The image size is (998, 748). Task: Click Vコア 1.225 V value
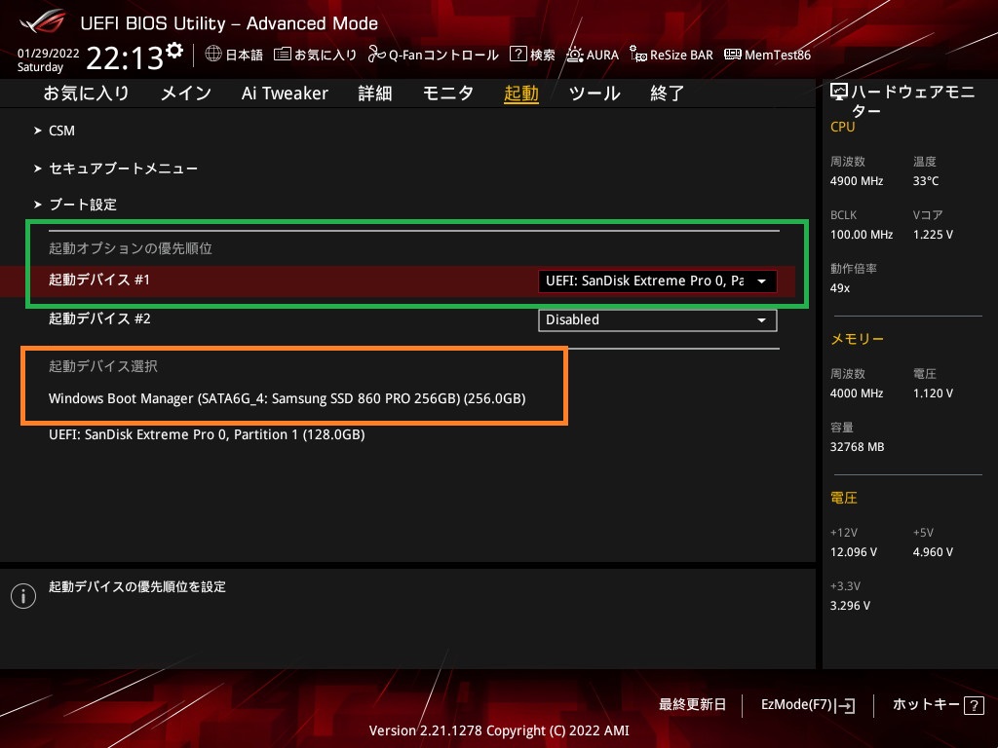(933, 235)
